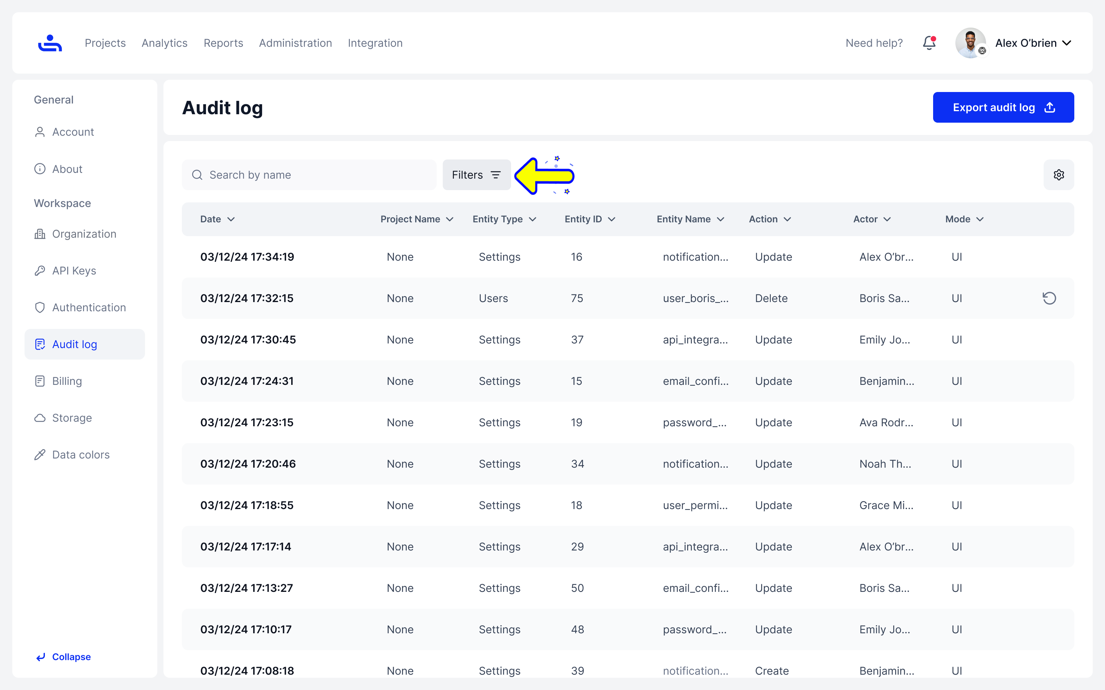Click the Need help? link
Image resolution: width=1105 pixels, height=690 pixels.
[874, 43]
